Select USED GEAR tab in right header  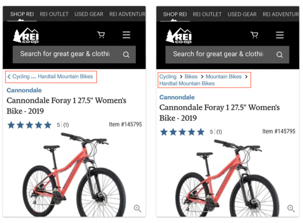(242, 14)
